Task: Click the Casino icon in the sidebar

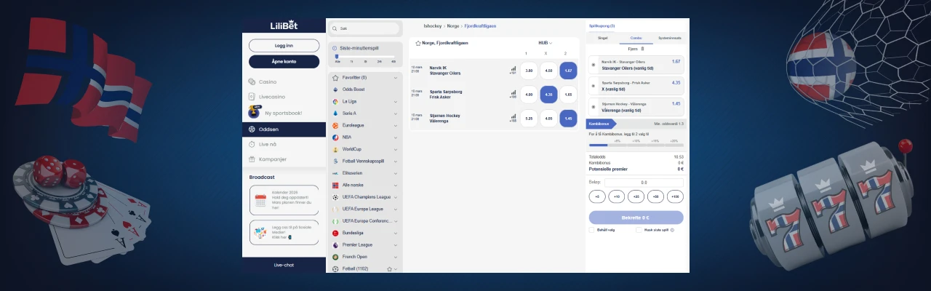Action: (252, 82)
